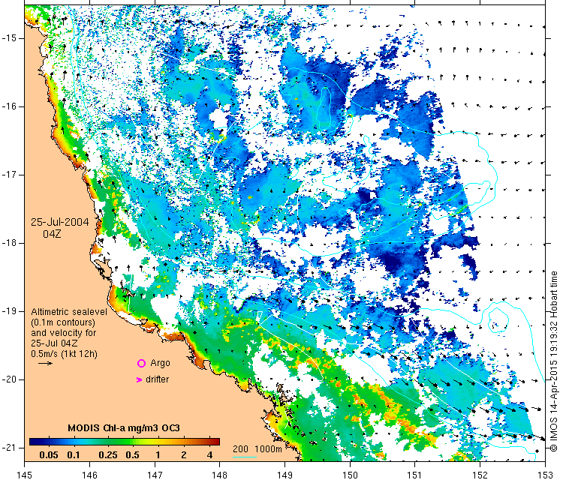This screenshot has height=480, width=563.
Task: Click the 152 longitude axis label
Action: (480, 475)
